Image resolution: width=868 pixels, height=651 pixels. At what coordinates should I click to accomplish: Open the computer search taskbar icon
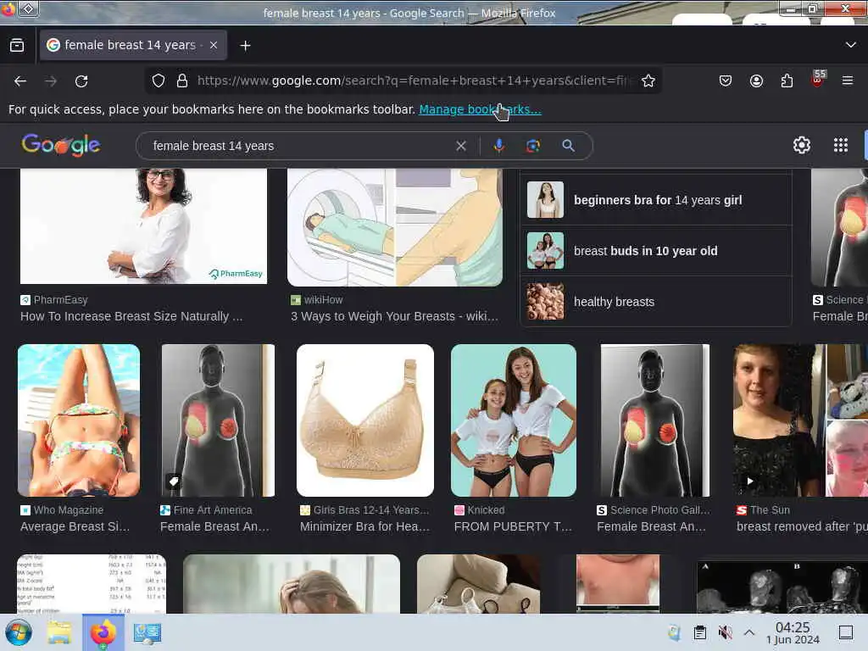147,632
